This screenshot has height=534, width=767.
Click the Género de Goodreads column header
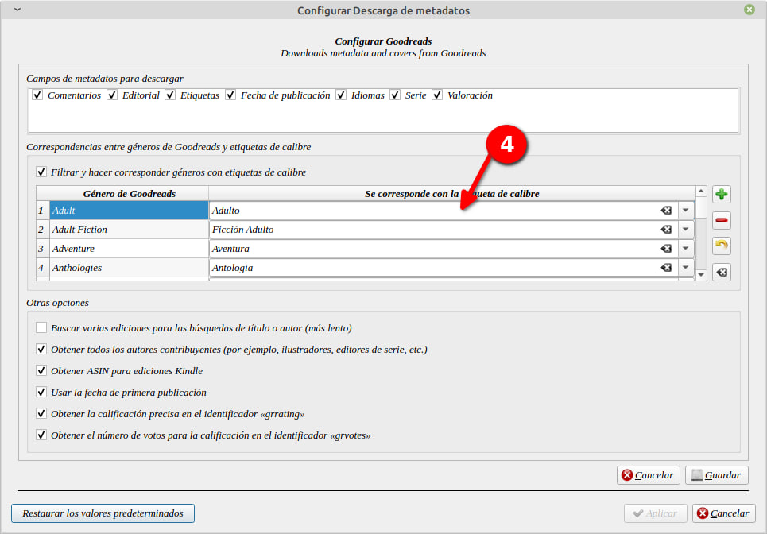(129, 194)
